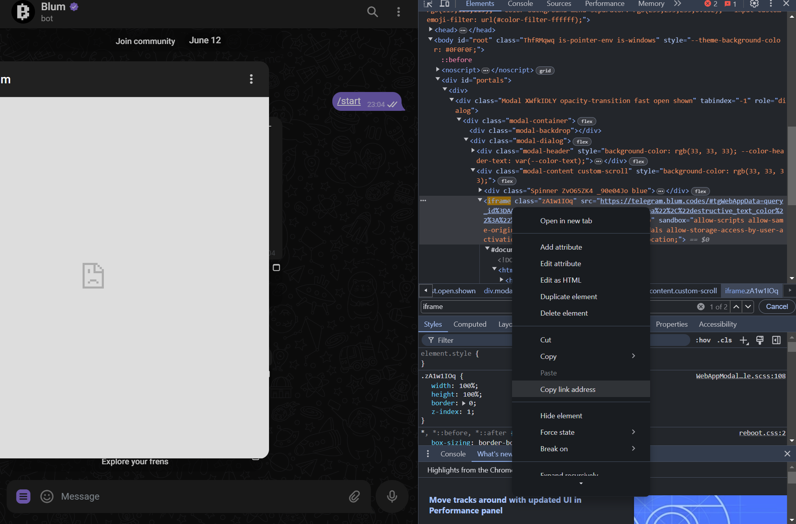
Task: Collapse the modal-container div node
Action: (459, 120)
